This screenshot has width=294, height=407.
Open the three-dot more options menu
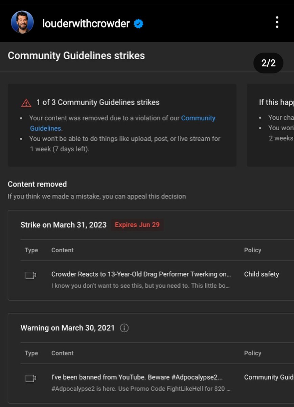277,22
